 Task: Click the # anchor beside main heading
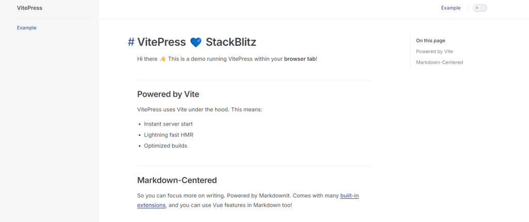131,42
